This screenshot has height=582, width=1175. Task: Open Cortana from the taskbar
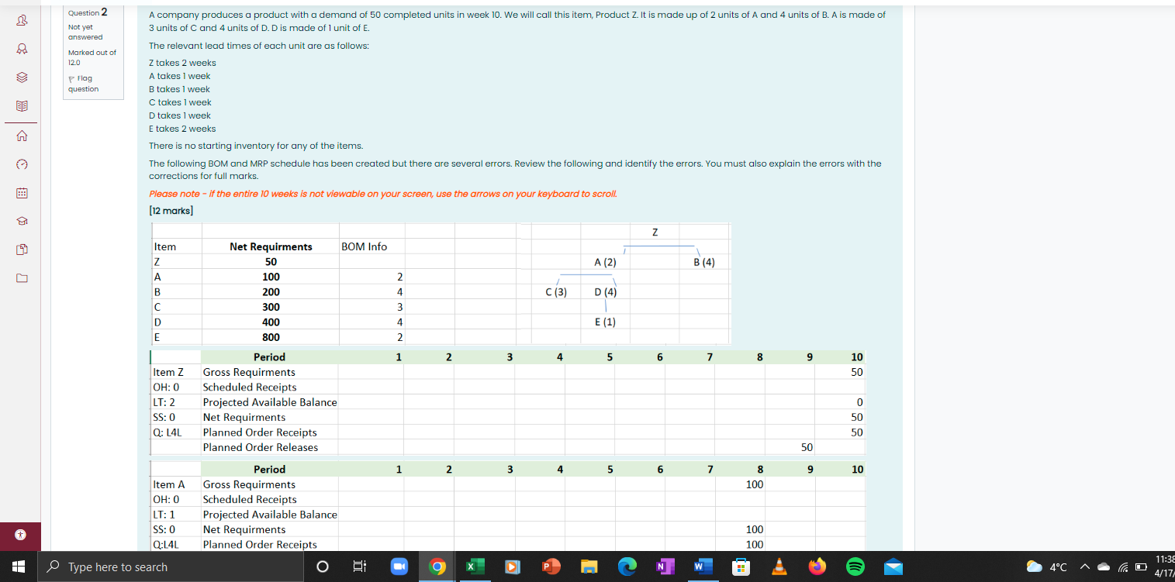(x=322, y=567)
